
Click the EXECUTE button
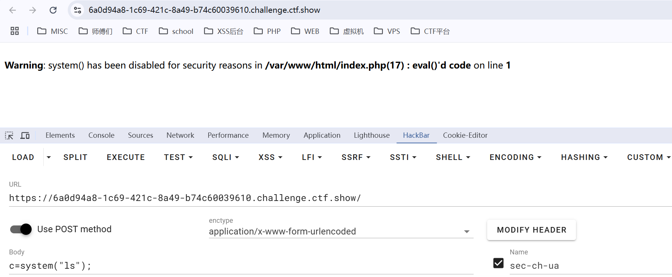126,157
